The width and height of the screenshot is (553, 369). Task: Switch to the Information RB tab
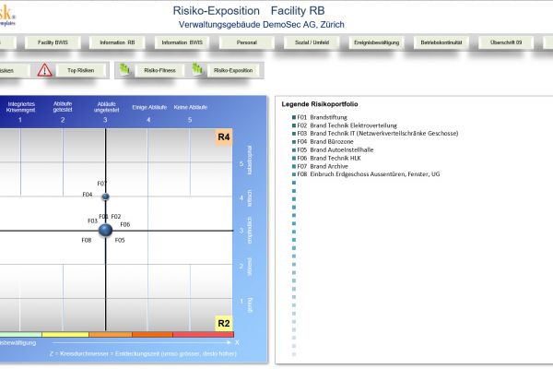click(x=118, y=42)
